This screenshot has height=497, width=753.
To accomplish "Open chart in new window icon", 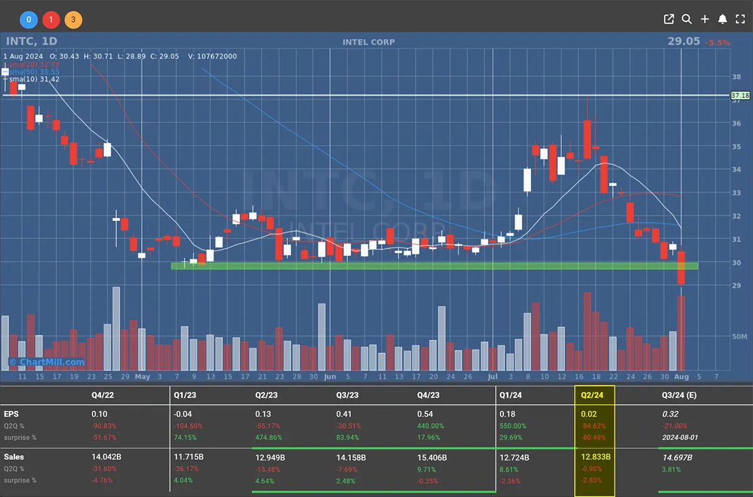I will 669,19.
